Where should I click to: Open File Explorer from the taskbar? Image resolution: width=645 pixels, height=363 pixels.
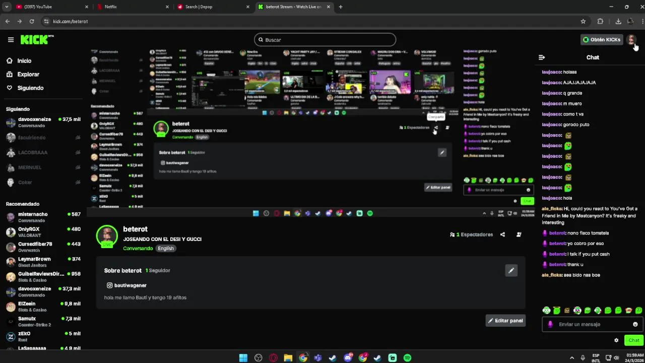pos(288,358)
